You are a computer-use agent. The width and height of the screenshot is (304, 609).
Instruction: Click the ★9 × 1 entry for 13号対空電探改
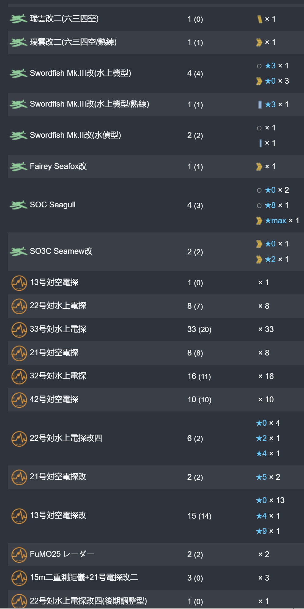268,531
